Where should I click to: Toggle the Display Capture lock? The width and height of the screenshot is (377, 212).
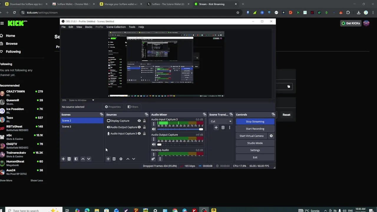pos(144,121)
